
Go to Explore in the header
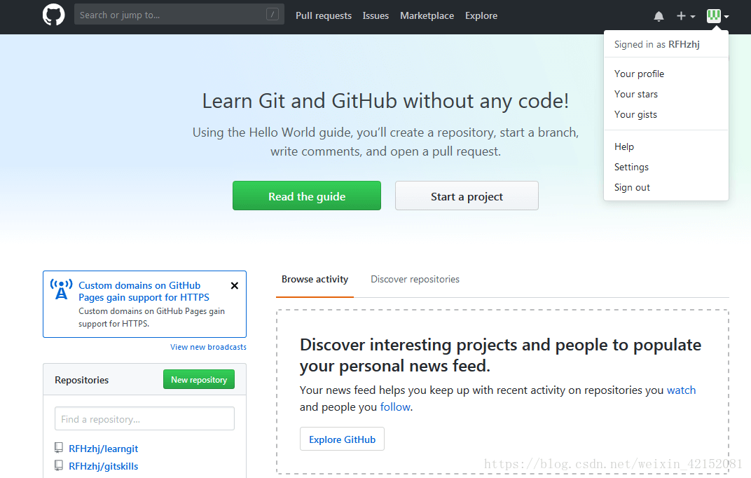pyautogui.click(x=481, y=16)
